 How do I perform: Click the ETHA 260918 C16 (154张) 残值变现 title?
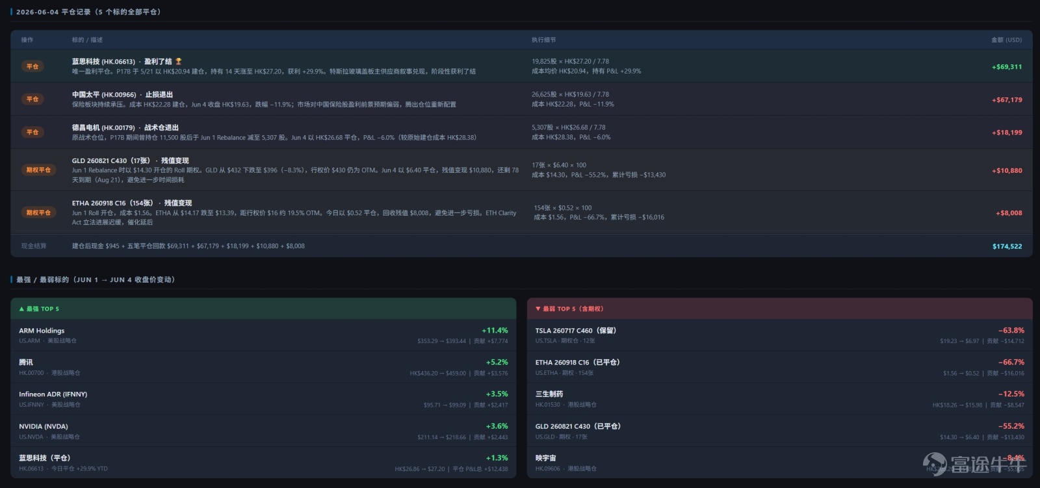[132, 203]
